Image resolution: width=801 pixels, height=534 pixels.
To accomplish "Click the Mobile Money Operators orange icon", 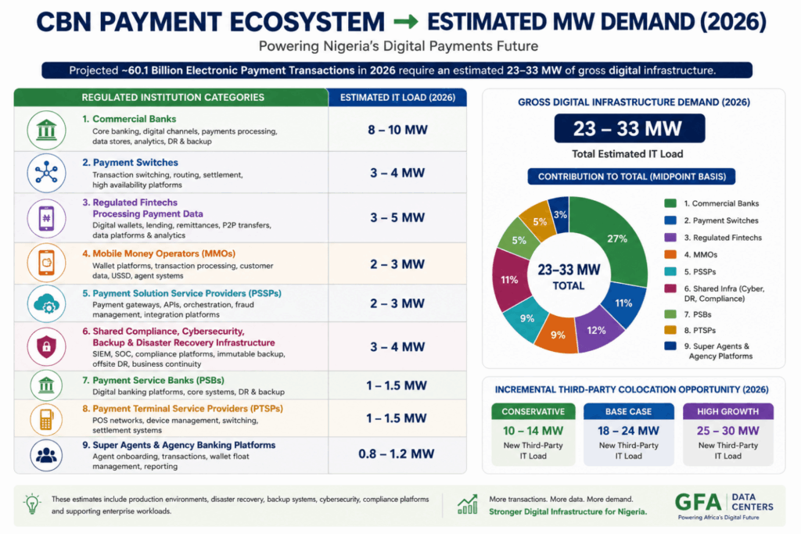I will (x=46, y=263).
